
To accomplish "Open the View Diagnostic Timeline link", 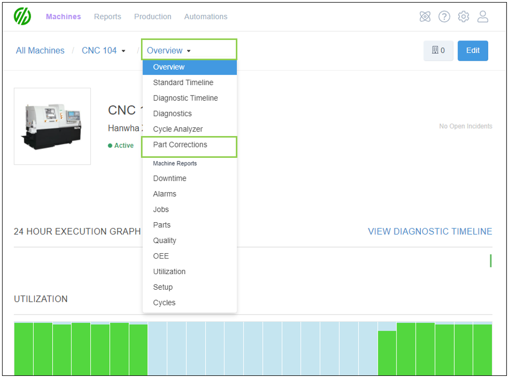I will click(430, 232).
